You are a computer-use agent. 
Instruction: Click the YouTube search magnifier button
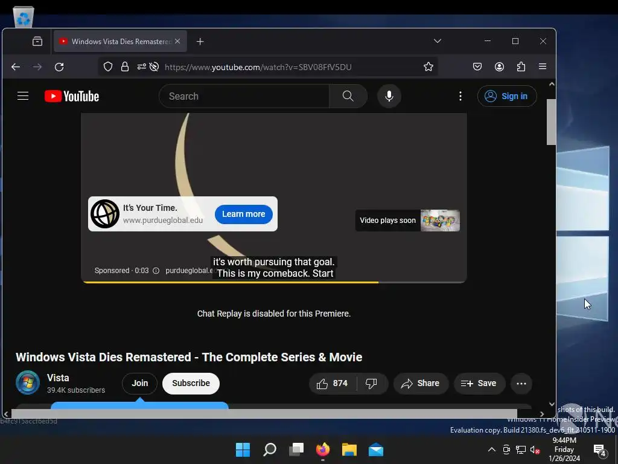[348, 96]
